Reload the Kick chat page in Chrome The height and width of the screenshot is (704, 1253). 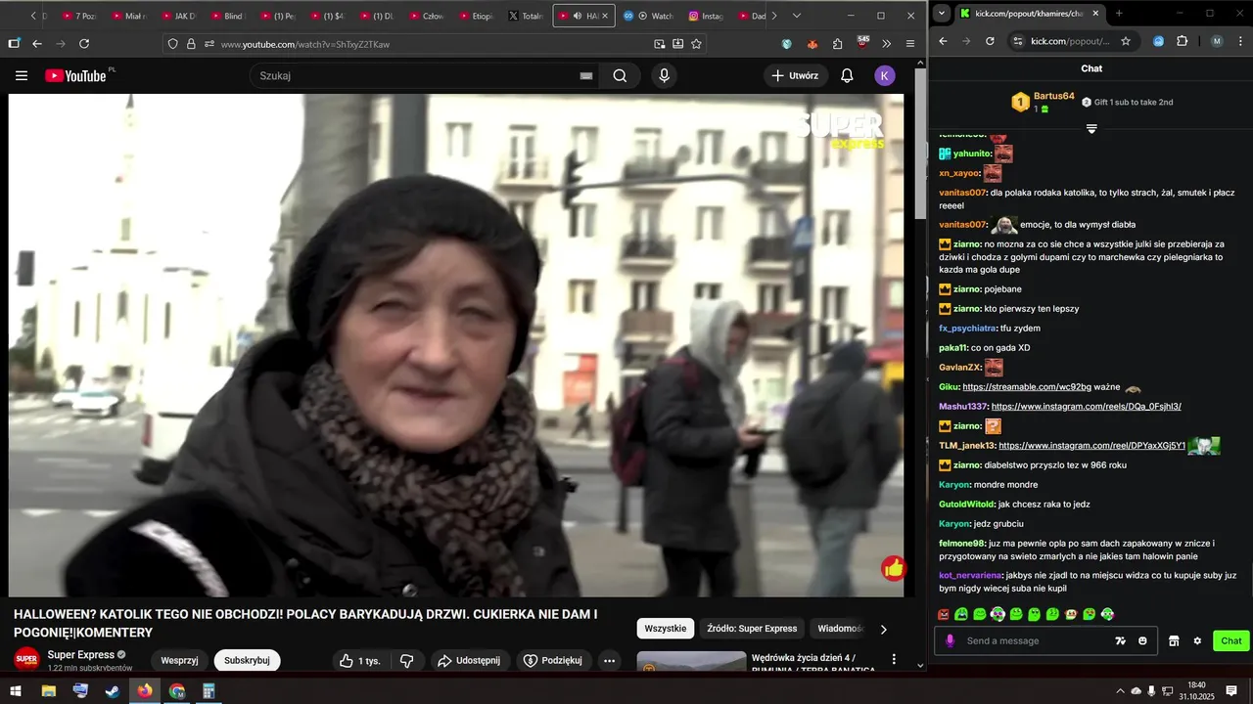pyautogui.click(x=990, y=41)
